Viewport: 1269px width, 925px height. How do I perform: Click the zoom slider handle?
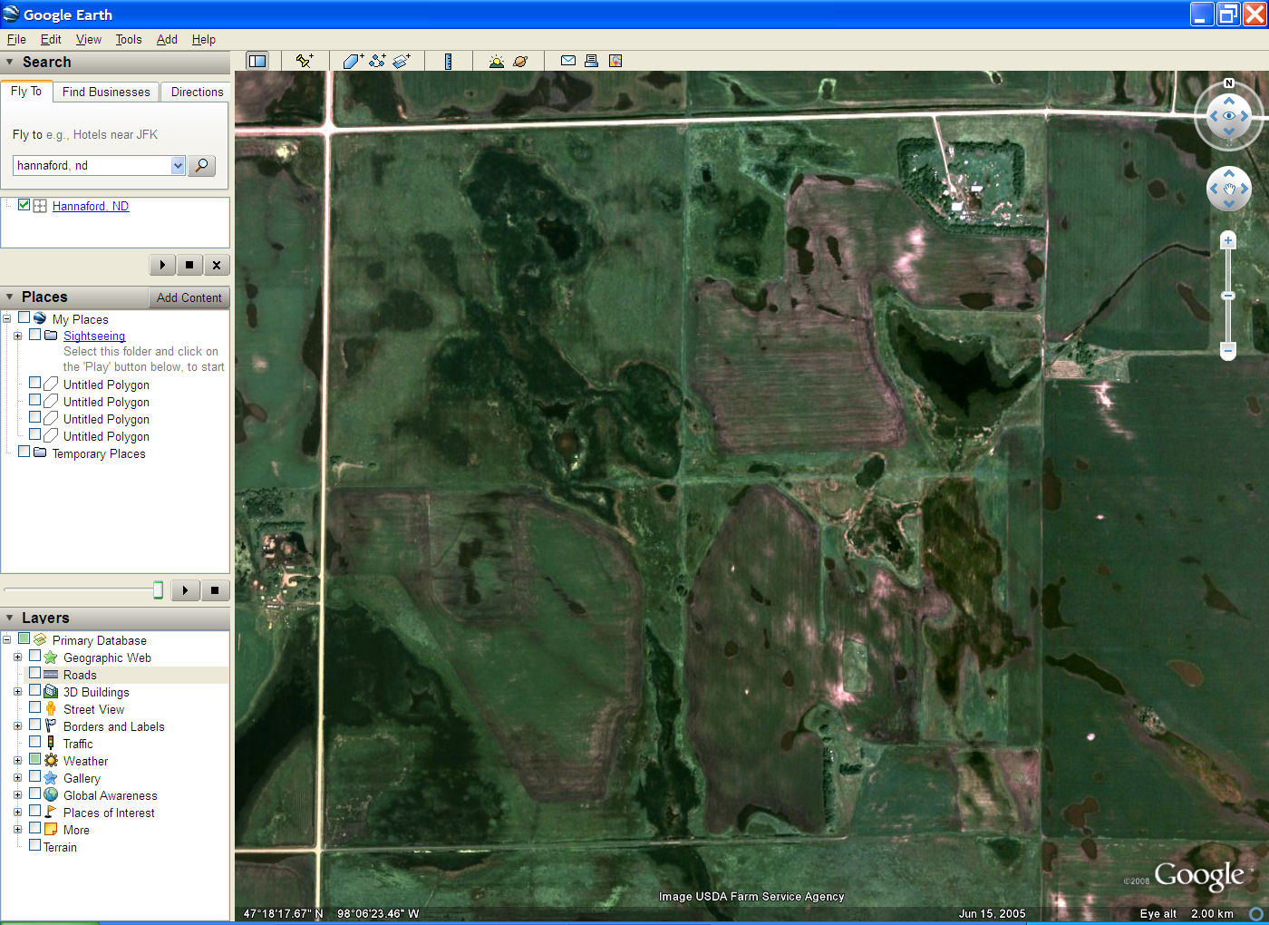(x=1228, y=296)
